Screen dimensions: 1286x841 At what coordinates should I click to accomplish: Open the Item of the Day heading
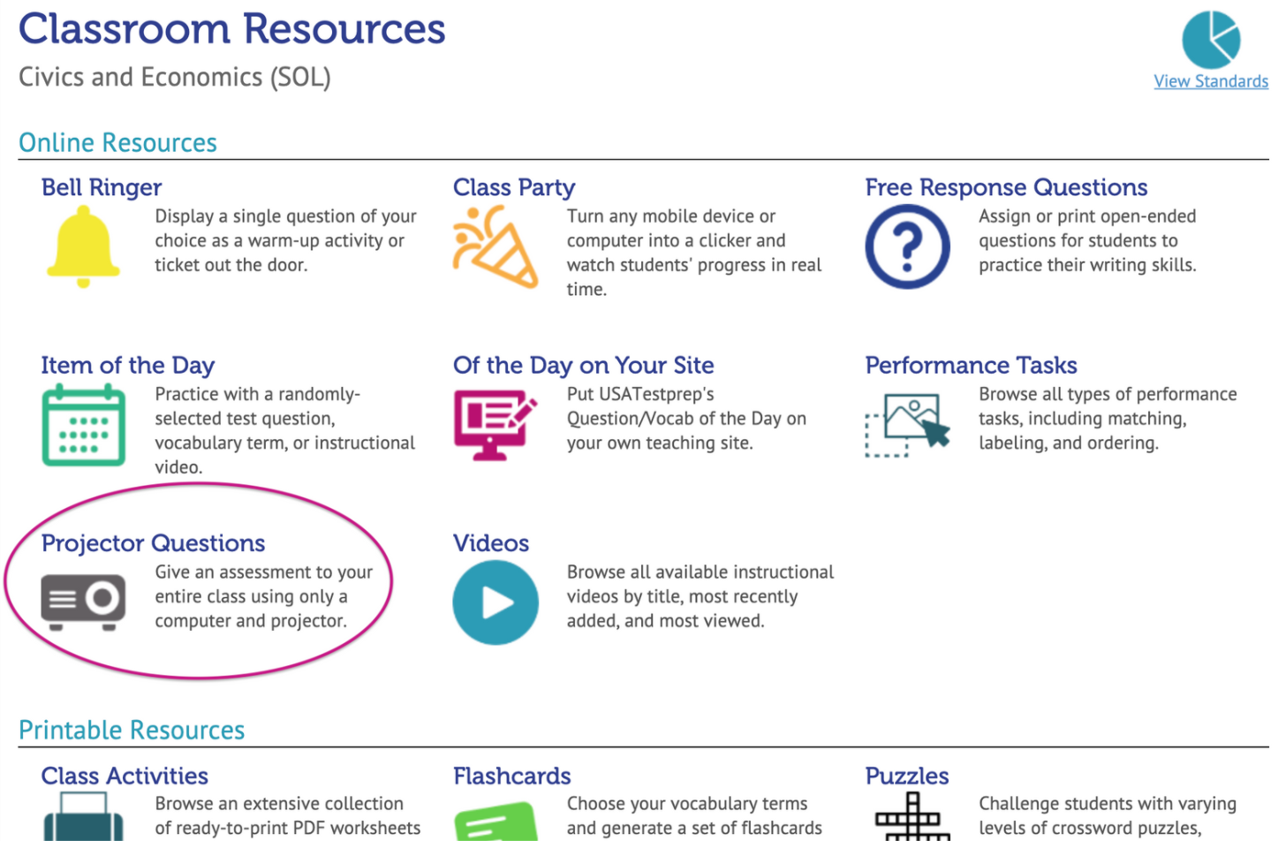coord(128,365)
